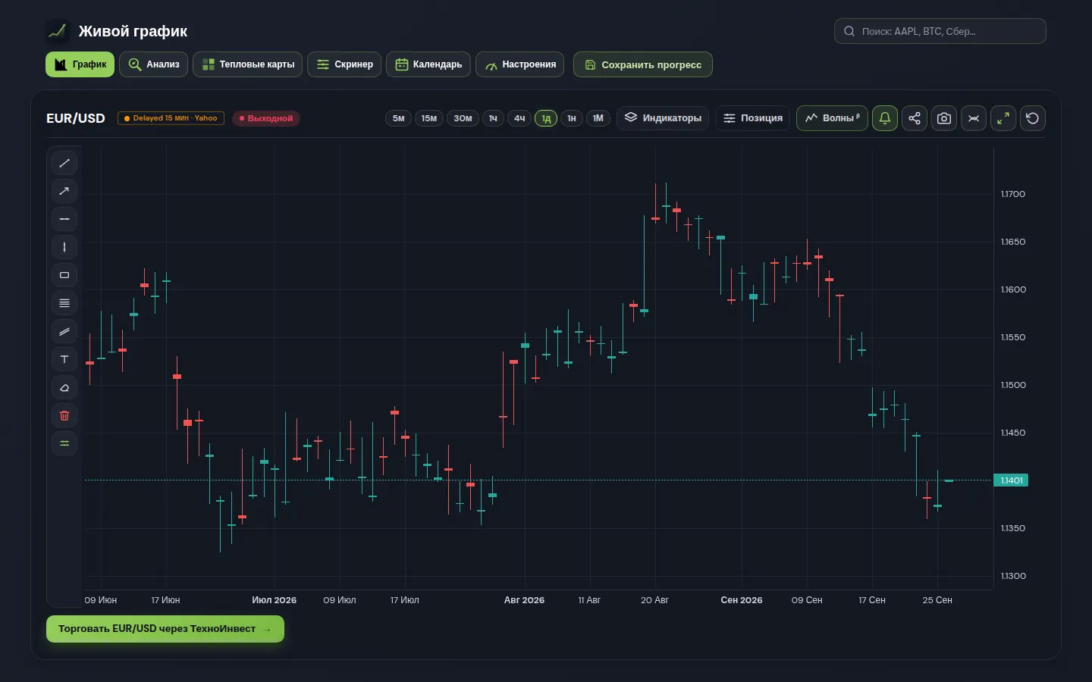Reset the chart view
The height and width of the screenshot is (682, 1092).
point(1033,118)
